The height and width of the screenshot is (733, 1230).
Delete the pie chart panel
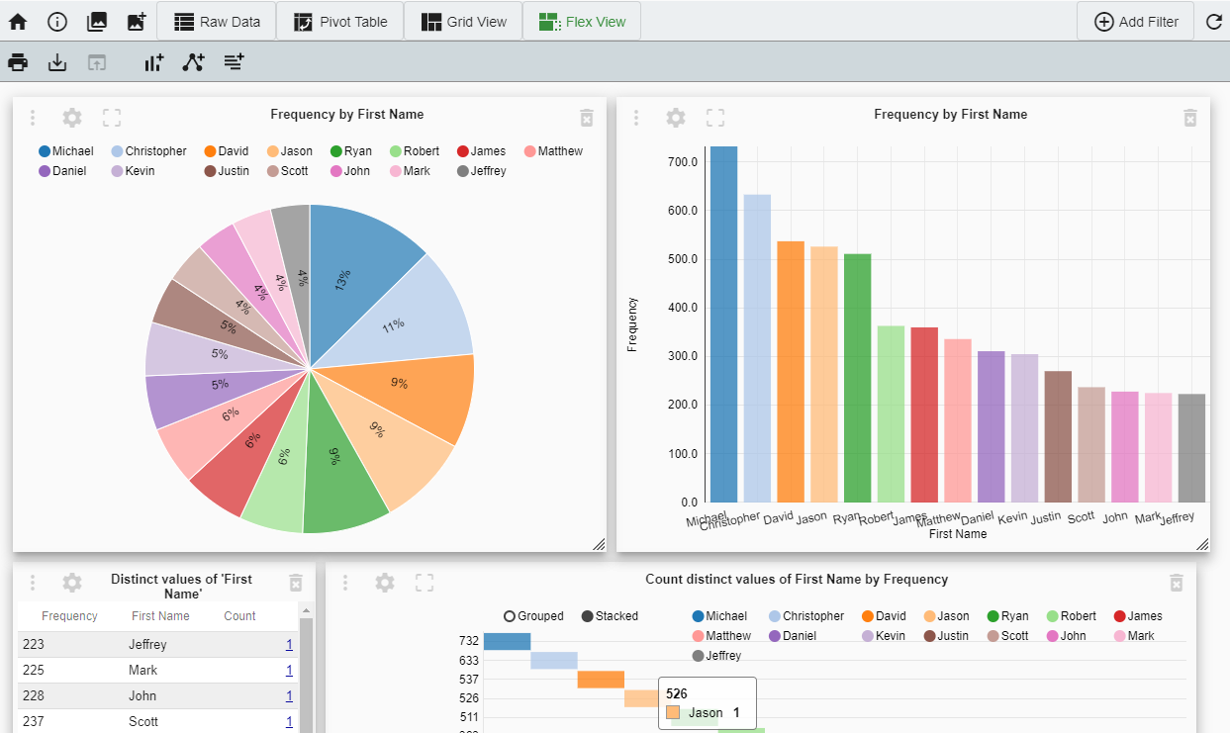586,118
